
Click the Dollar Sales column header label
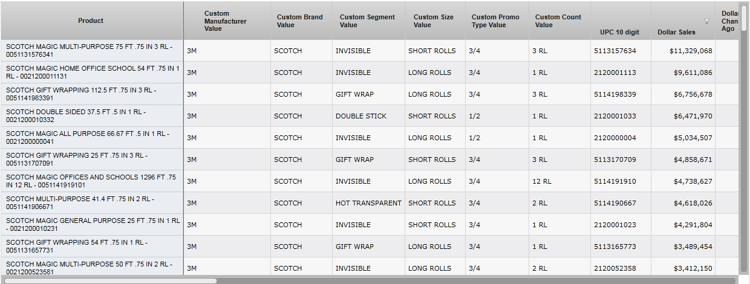click(x=676, y=32)
